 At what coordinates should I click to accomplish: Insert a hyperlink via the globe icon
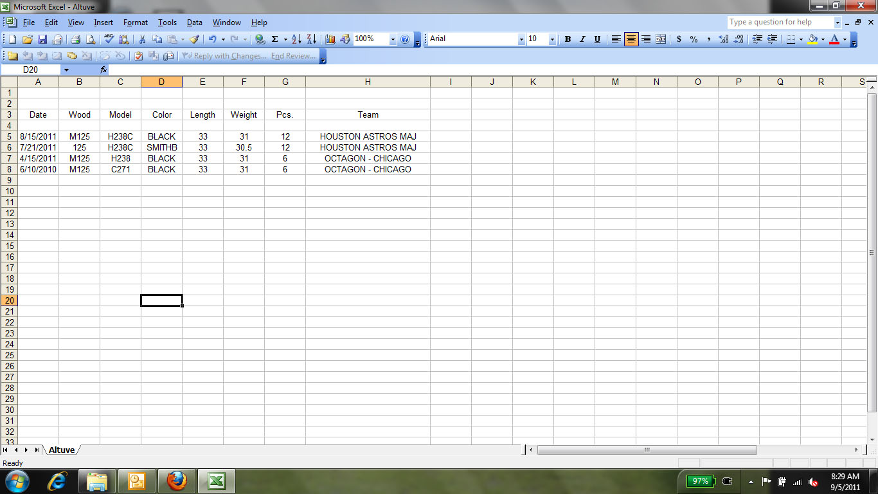coord(260,39)
